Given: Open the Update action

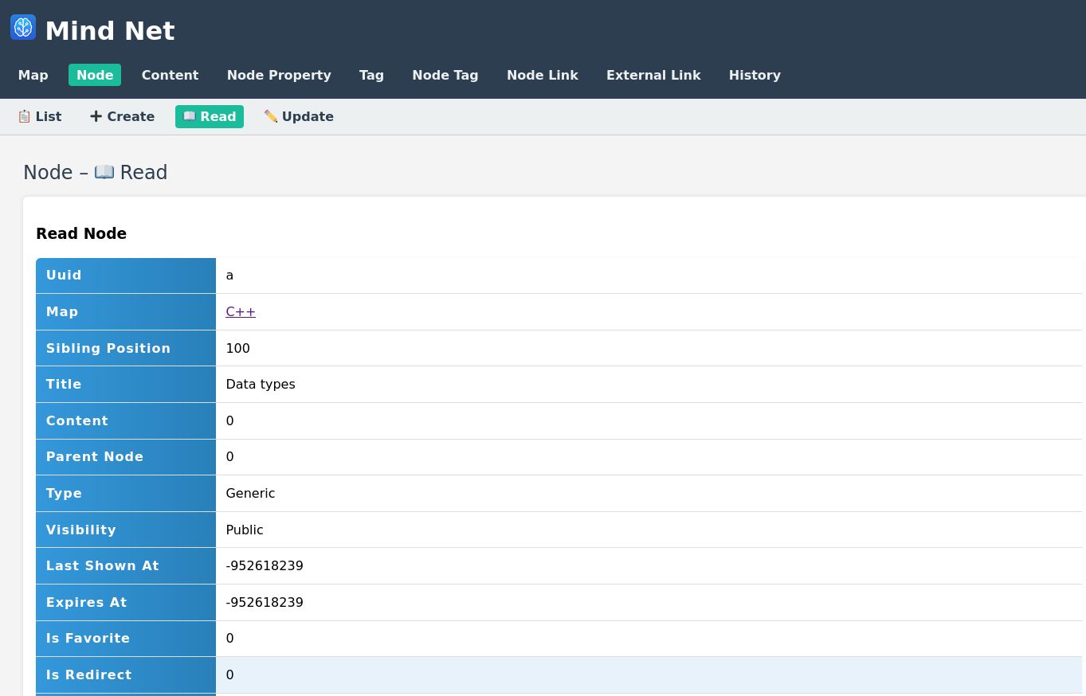Looking at the screenshot, I should coord(299,116).
